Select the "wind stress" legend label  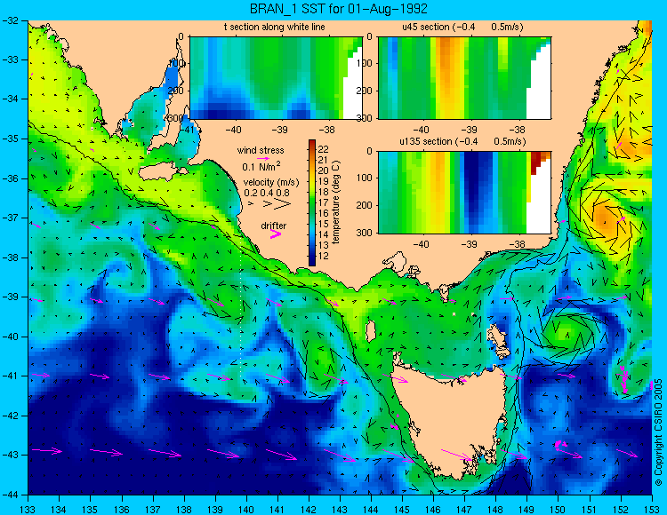[x=261, y=150]
